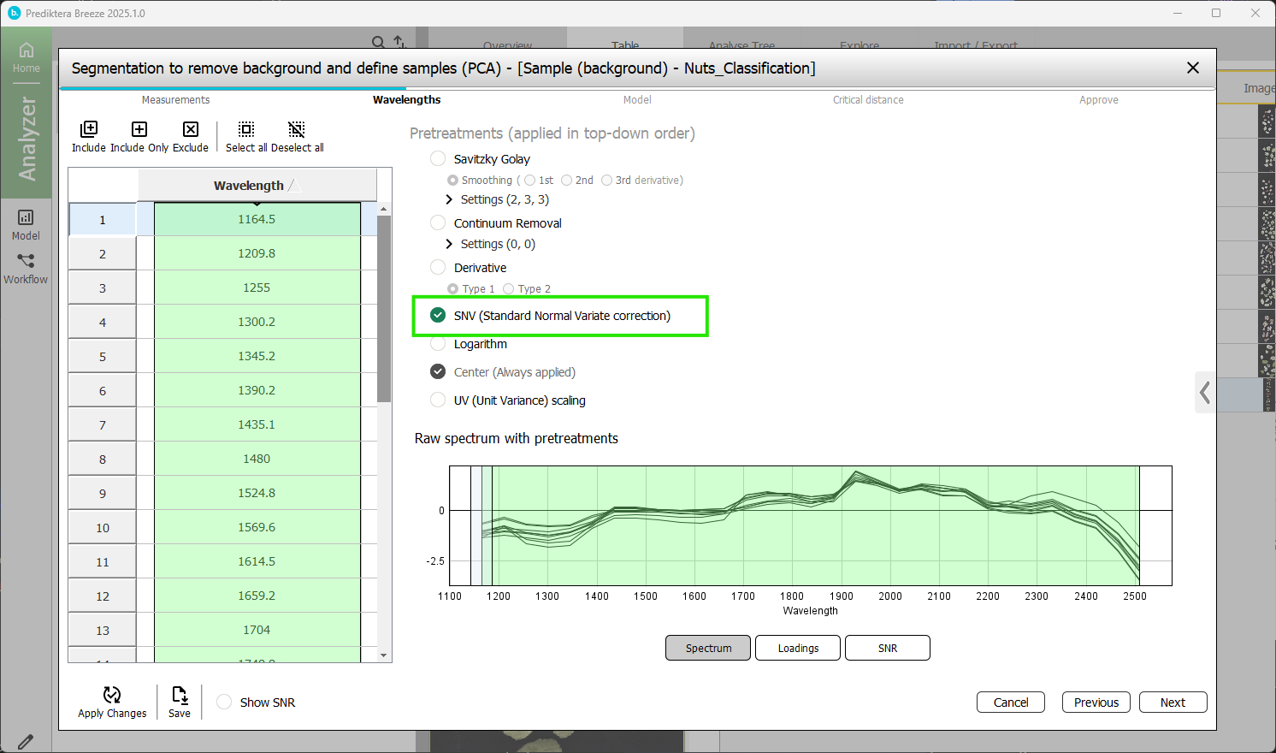1276x753 pixels.
Task: Enable UV (Unit Variance) scaling
Action: (438, 400)
